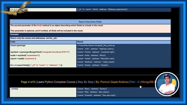Click "Return only the names and addresses" line
This screenshot has height=105, width=187.
coord(34,38)
